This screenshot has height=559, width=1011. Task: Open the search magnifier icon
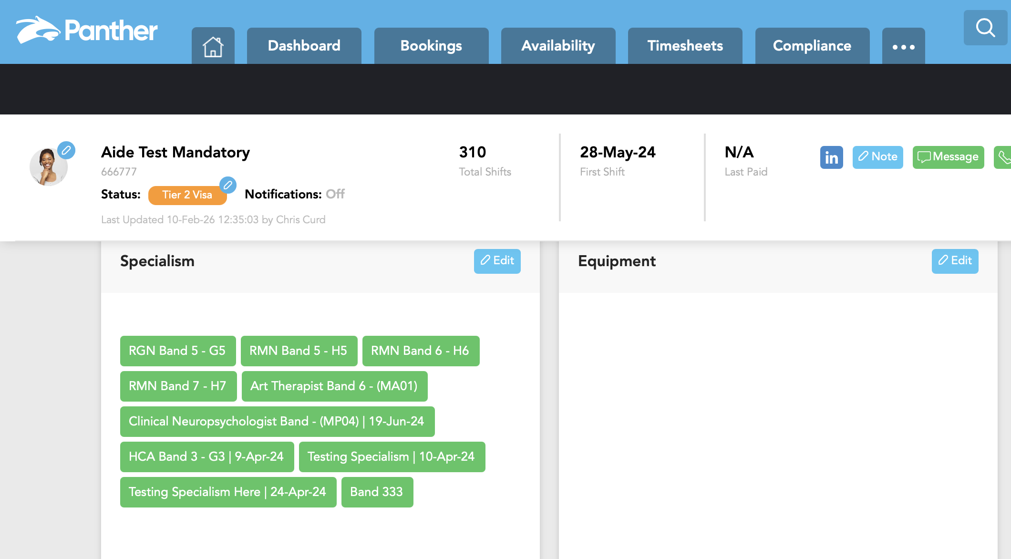click(x=985, y=28)
